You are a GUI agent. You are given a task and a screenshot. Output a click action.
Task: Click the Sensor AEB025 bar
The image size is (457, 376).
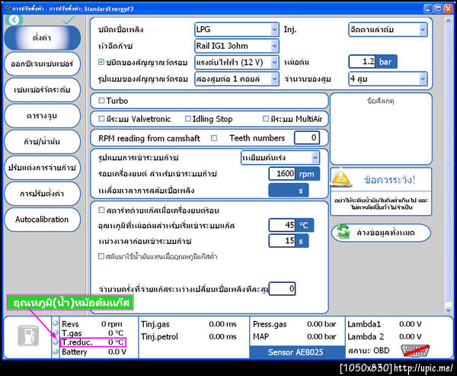tap(296, 352)
